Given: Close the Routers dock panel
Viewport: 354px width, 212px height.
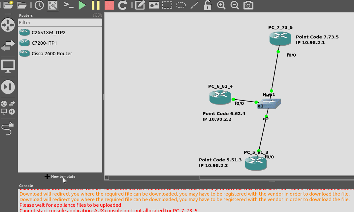Looking at the screenshot, I should coord(100,15).
